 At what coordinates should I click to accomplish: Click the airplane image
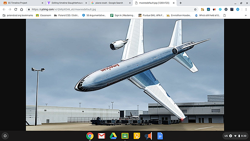point(125,75)
